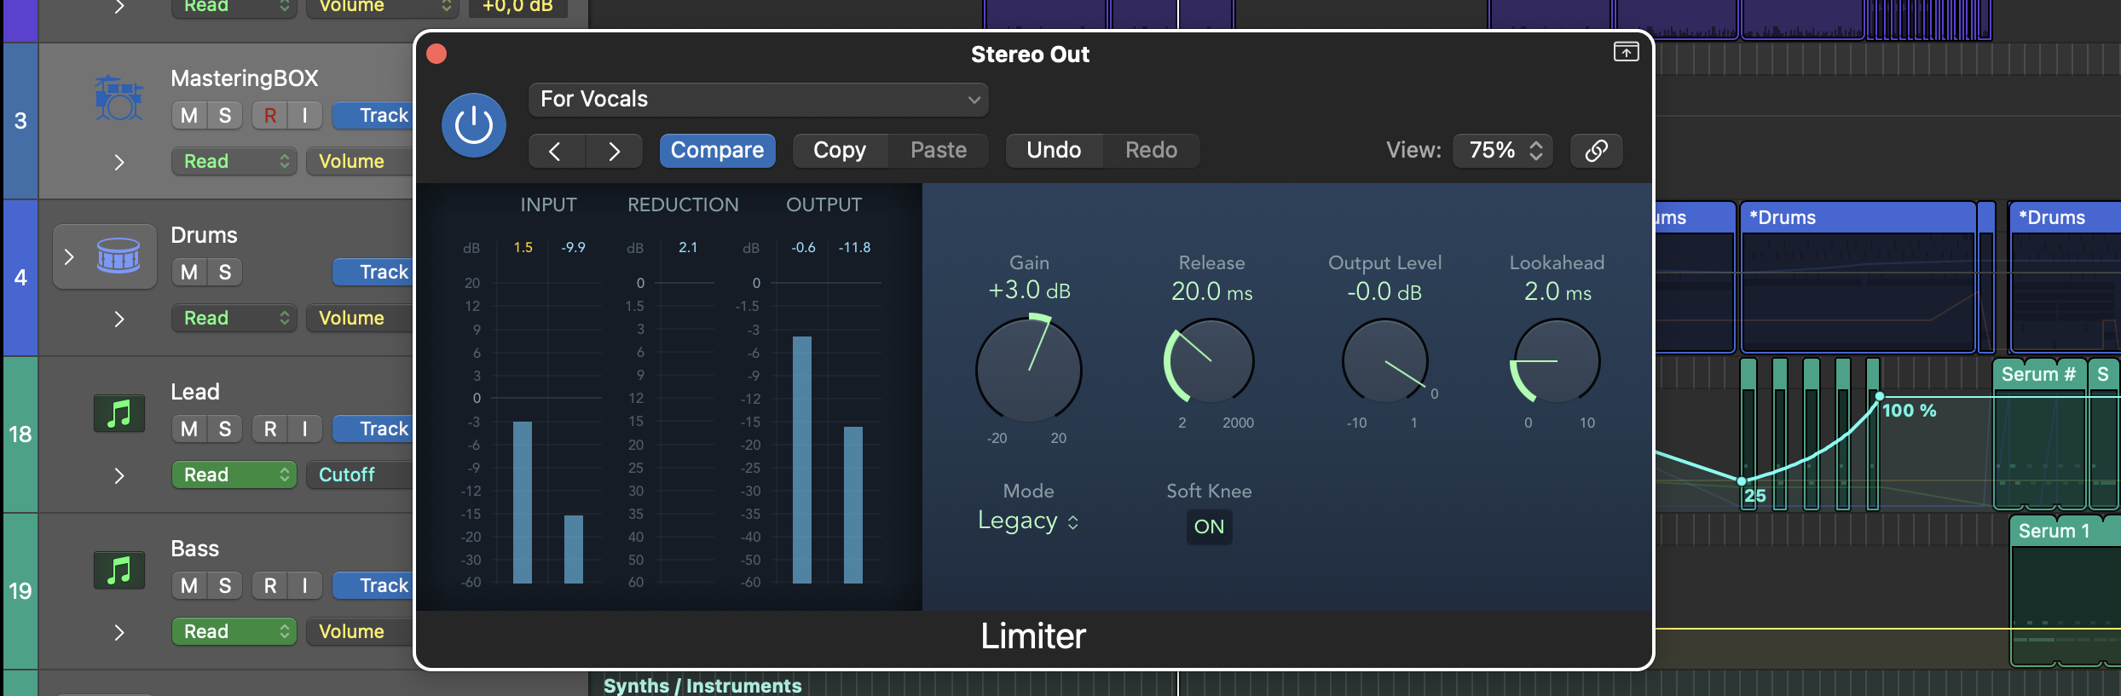Image resolution: width=2121 pixels, height=696 pixels.
Task: Mute the MasteringBOX track
Action: [x=189, y=115]
